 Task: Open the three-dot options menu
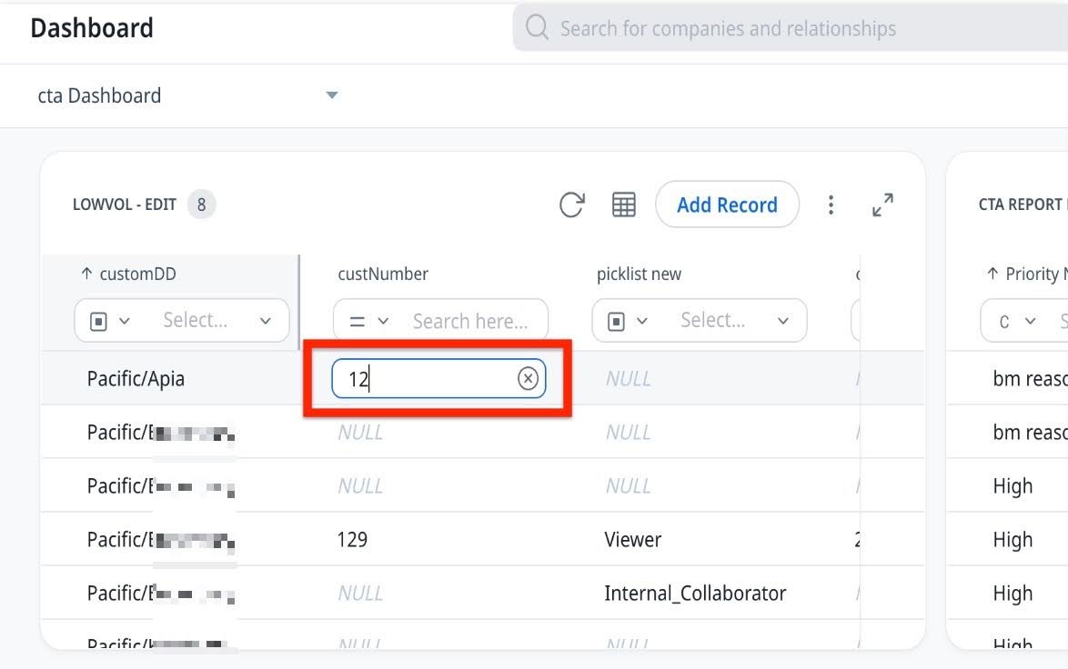831,205
